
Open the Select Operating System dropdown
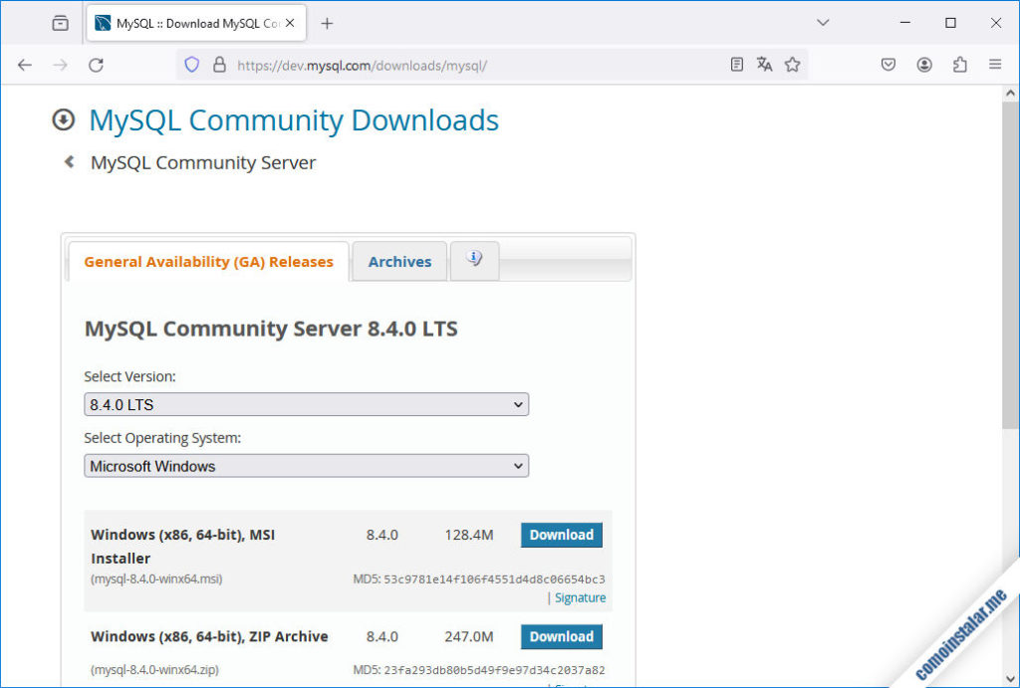click(x=306, y=466)
